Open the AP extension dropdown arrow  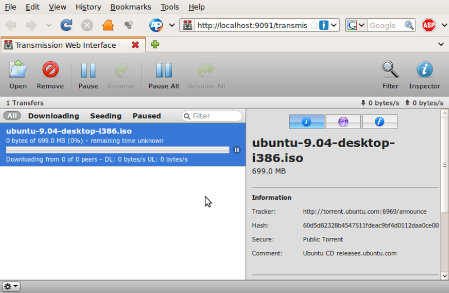pyautogui.click(x=172, y=25)
